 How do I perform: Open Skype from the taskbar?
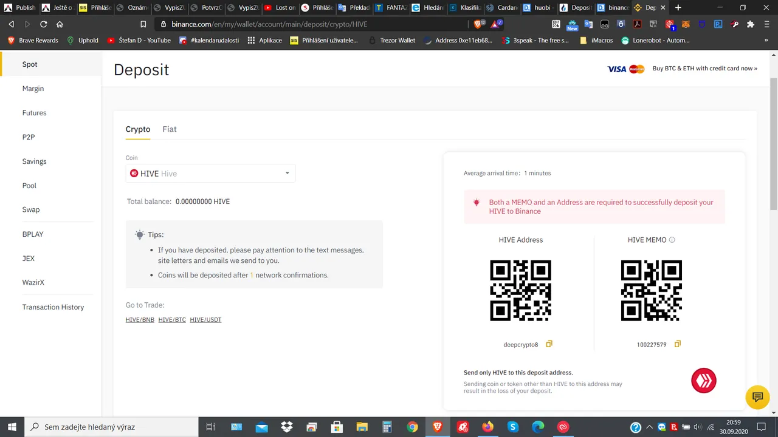tap(513, 427)
